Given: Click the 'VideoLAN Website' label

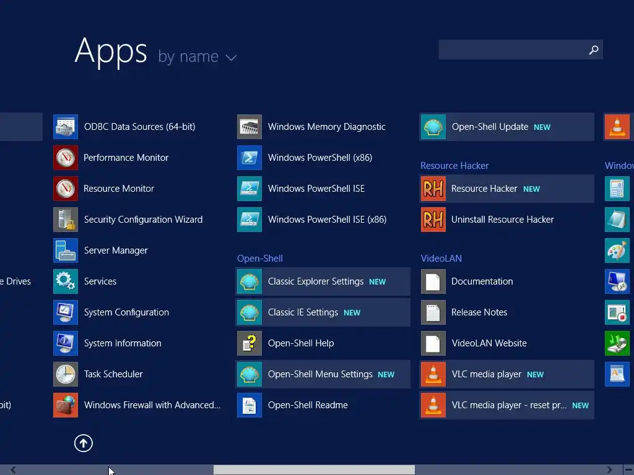Looking at the screenshot, I should tap(489, 343).
